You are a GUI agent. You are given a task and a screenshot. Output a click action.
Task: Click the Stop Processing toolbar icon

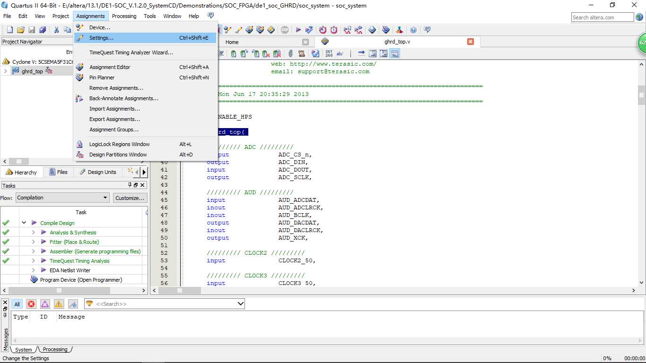284,30
